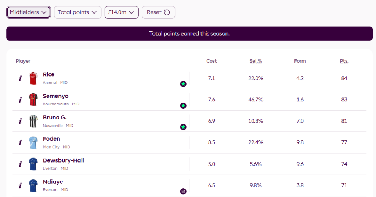Click Ndiaye's info icon

point(20,186)
